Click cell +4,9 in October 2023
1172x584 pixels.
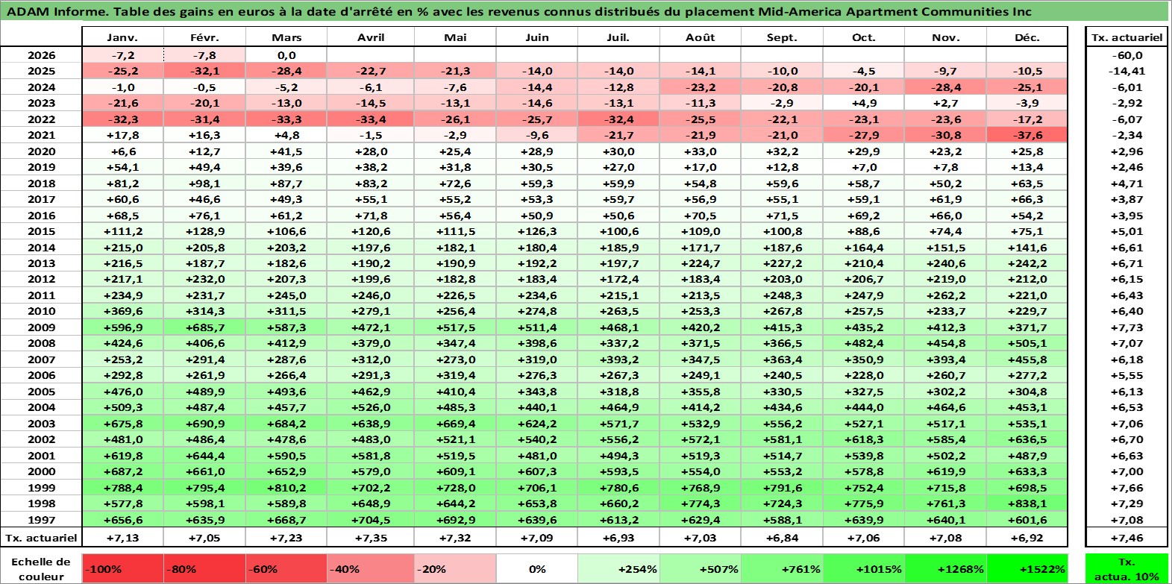(x=864, y=103)
